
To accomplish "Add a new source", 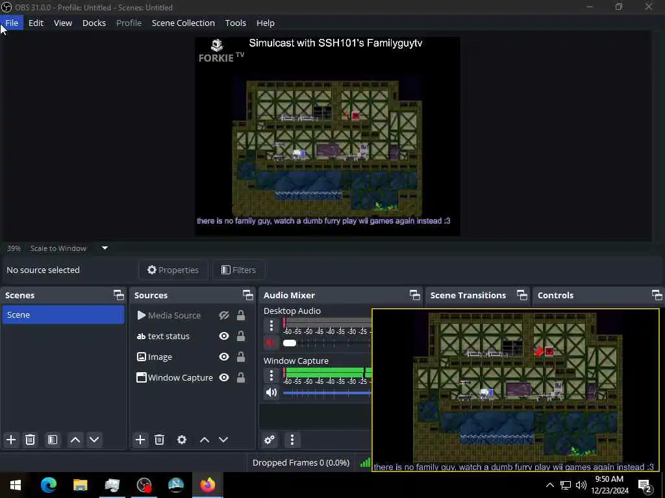I will coord(140,440).
